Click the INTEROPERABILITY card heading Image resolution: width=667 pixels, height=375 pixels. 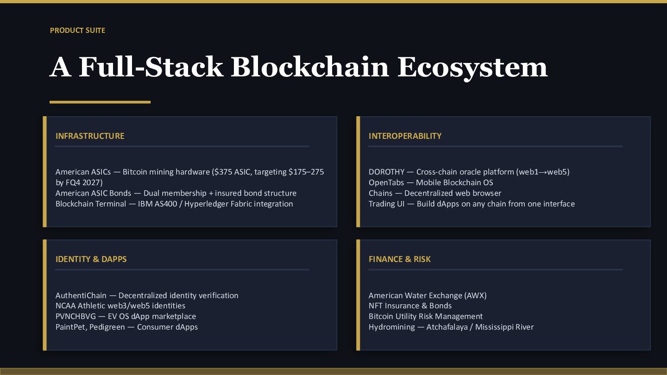tap(405, 136)
